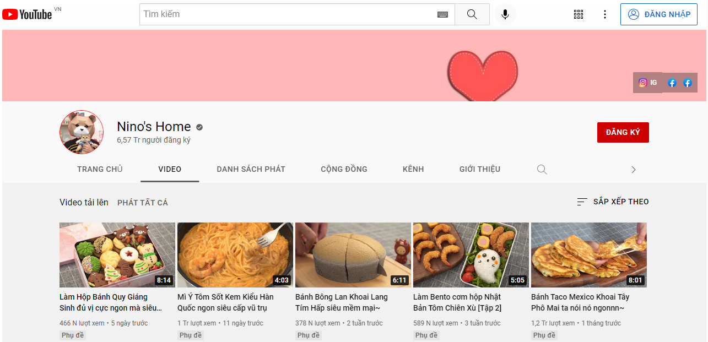Switch to the CỘNG ĐỒNG tab
Viewport: 708px width, 342px height.
point(343,169)
